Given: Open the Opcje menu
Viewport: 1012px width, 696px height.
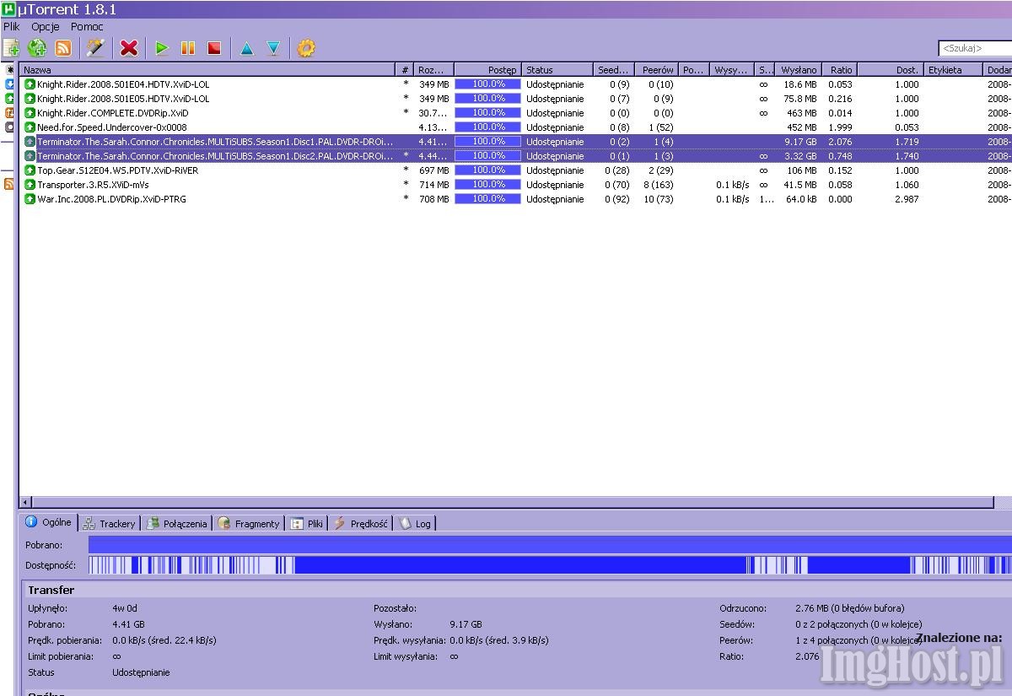Looking at the screenshot, I should 46,27.
